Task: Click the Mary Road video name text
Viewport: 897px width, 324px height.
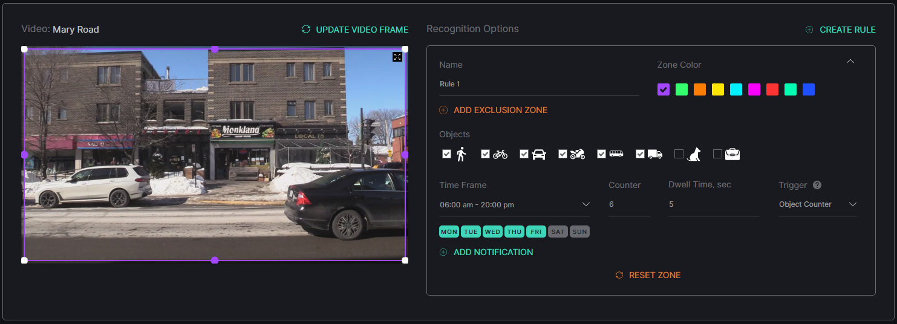Action: 76,30
